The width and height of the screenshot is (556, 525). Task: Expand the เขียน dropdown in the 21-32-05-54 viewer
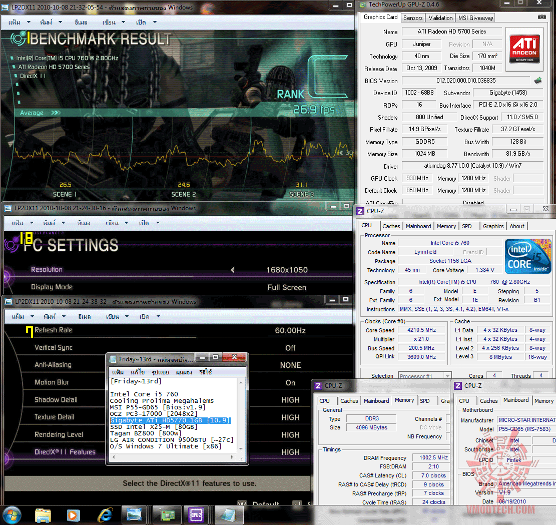[x=124, y=22]
